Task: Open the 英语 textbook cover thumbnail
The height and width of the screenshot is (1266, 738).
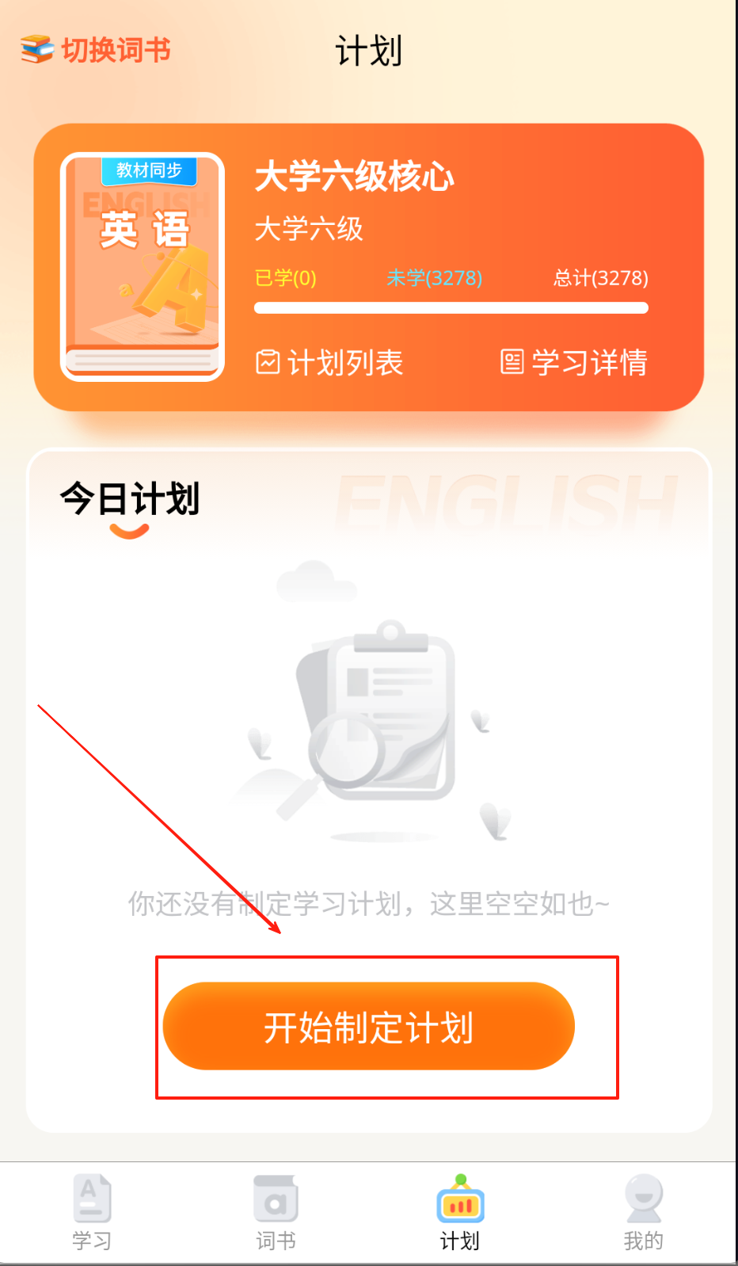Action: click(x=143, y=267)
